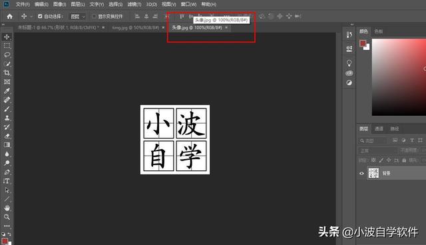The height and width of the screenshot is (245, 426).
Task: Pick a color in the color field
Action: point(399,77)
